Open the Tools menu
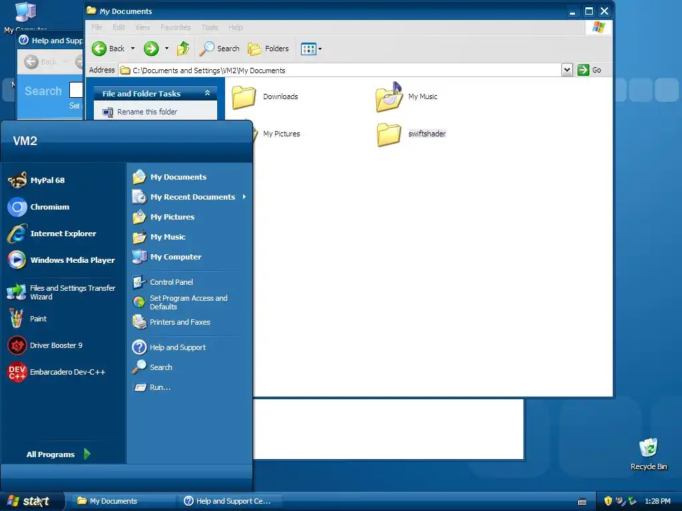 click(x=210, y=27)
